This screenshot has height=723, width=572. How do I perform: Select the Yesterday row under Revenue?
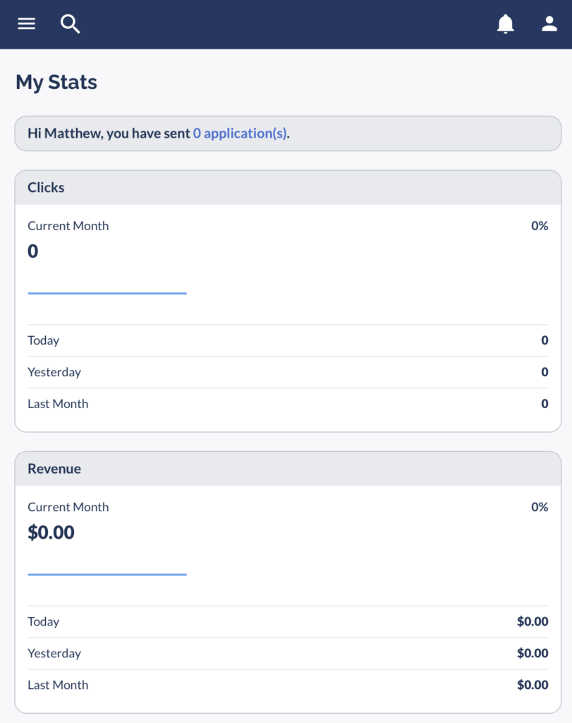click(288, 653)
